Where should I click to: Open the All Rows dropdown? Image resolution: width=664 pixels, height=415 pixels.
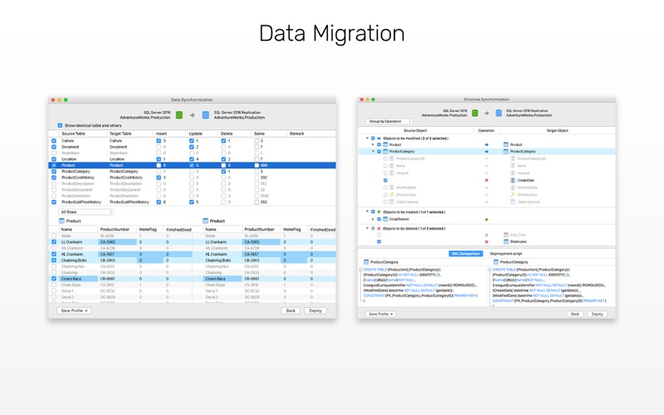tap(86, 212)
